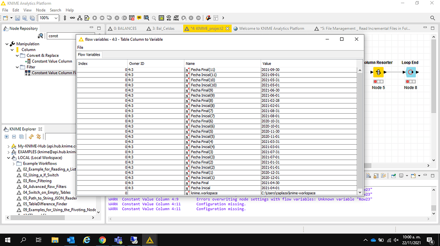This screenshot has width=440, height=246.
Task: Open the zoom level combo box
Action: pyautogui.click(x=56, y=18)
